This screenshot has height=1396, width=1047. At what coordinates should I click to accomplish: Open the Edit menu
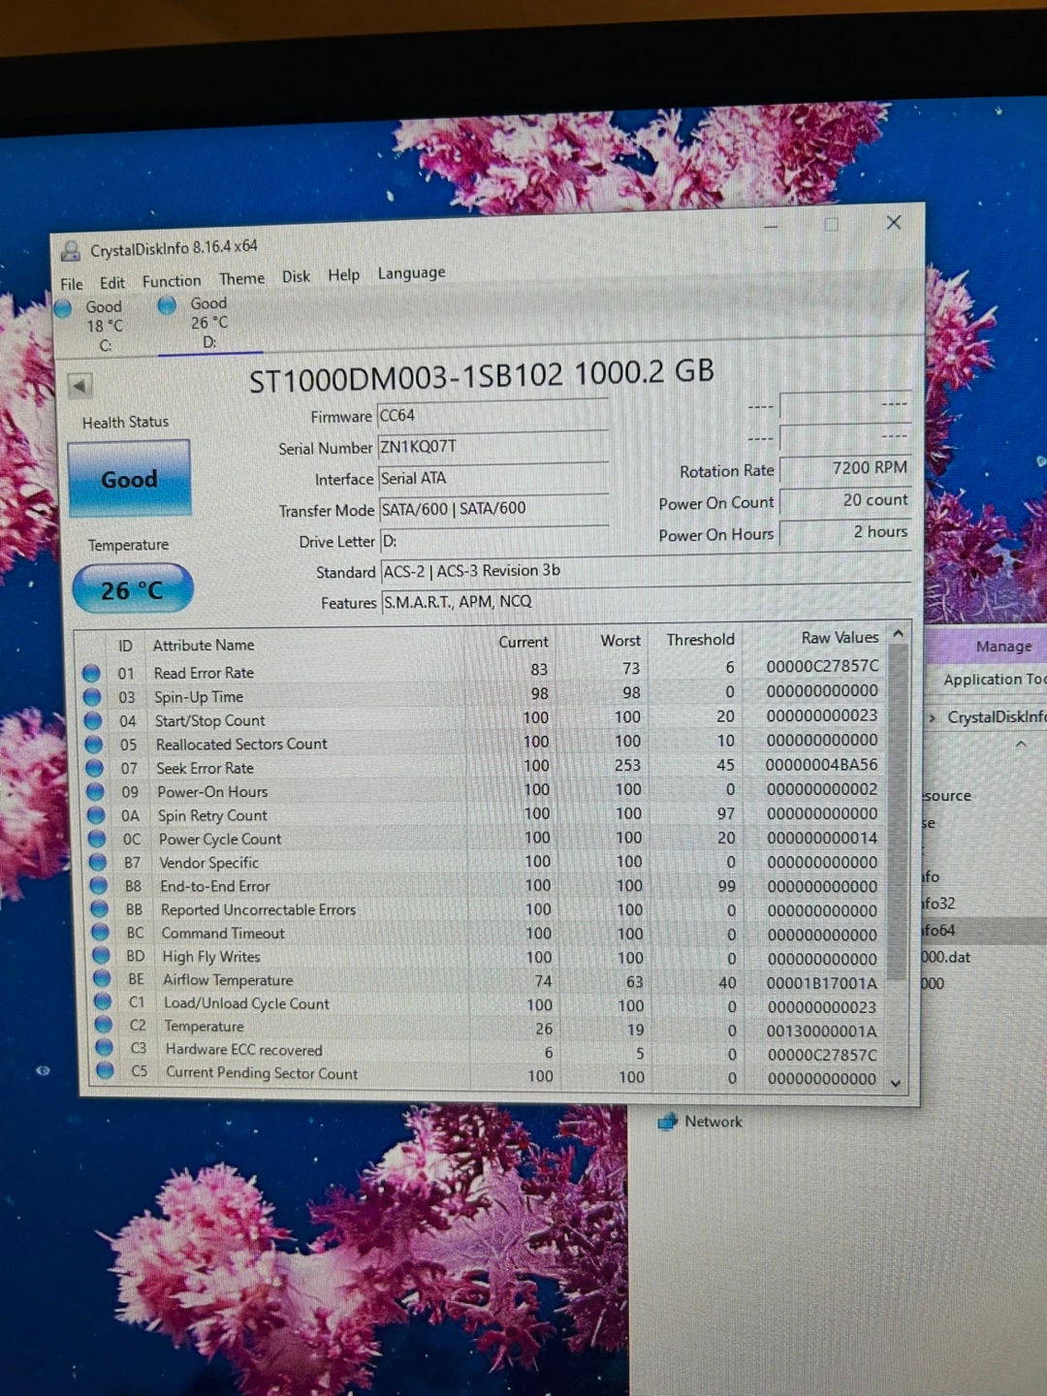tap(112, 283)
